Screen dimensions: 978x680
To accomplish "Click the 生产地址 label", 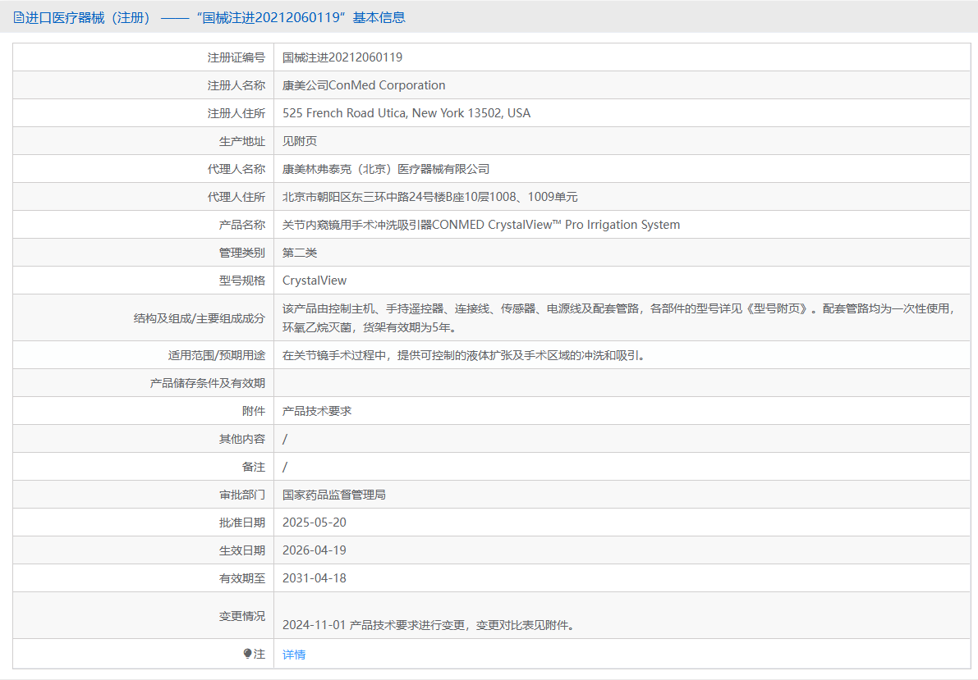I will (x=242, y=141).
